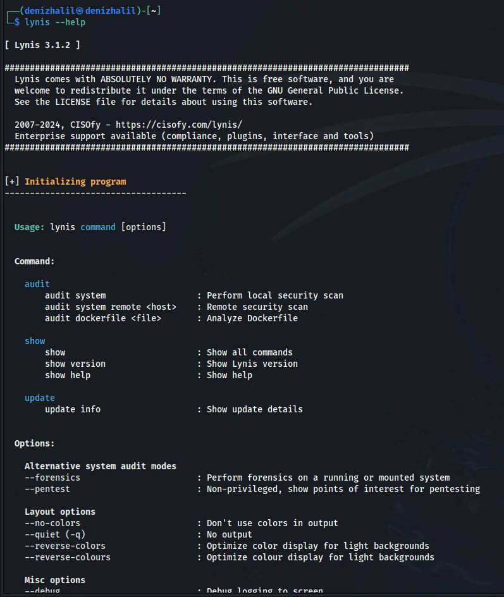Click the 'Enterprise support available' line

pyautogui.click(x=194, y=137)
